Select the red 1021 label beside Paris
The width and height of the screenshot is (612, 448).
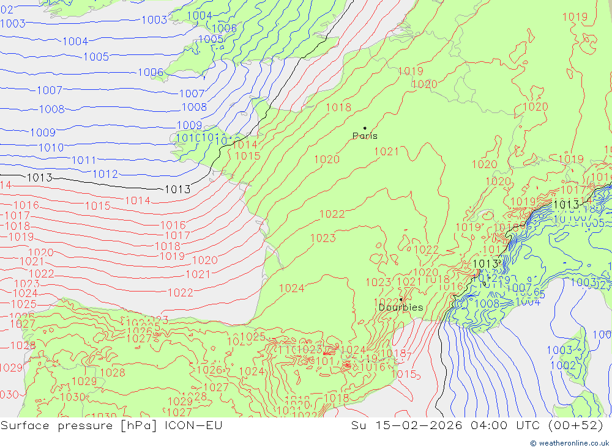point(386,152)
